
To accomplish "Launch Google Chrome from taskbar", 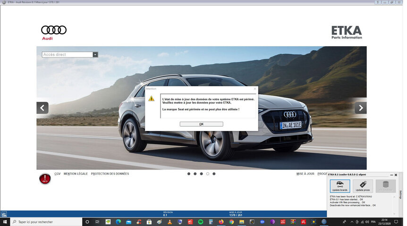I will pyautogui.click(x=231, y=222).
